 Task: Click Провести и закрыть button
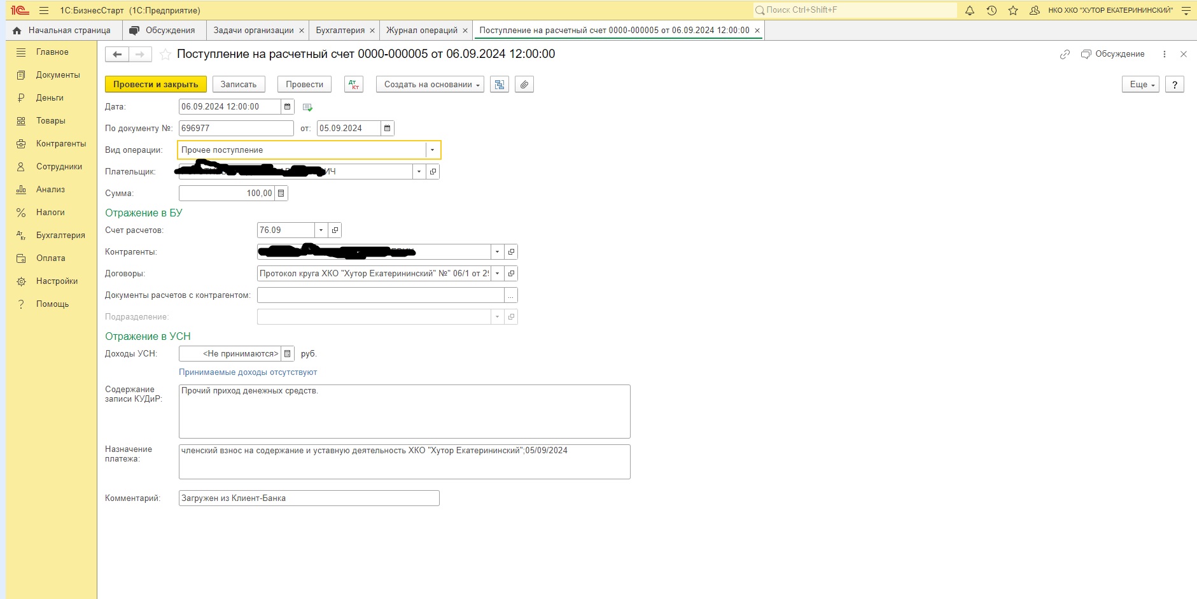pyautogui.click(x=156, y=85)
